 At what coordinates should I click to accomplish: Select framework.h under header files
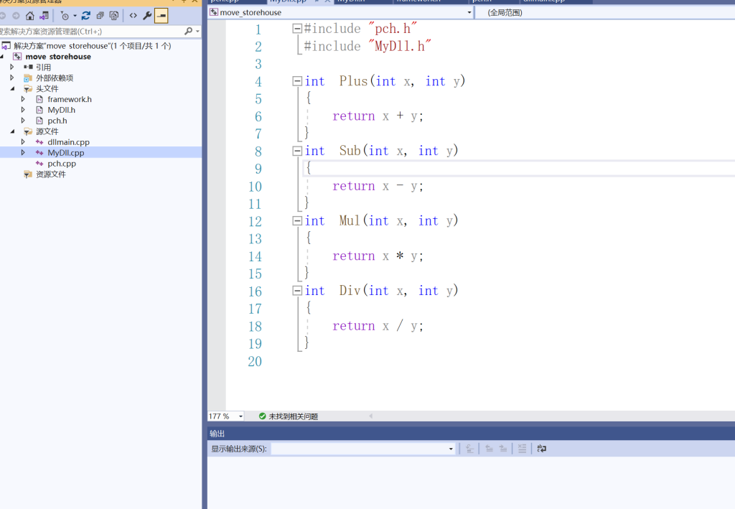coord(69,99)
